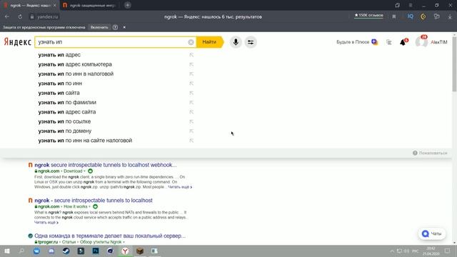The height and width of the screenshot is (257, 457).
Task: Click the help question icon in protection bar
Action: (115, 27)
